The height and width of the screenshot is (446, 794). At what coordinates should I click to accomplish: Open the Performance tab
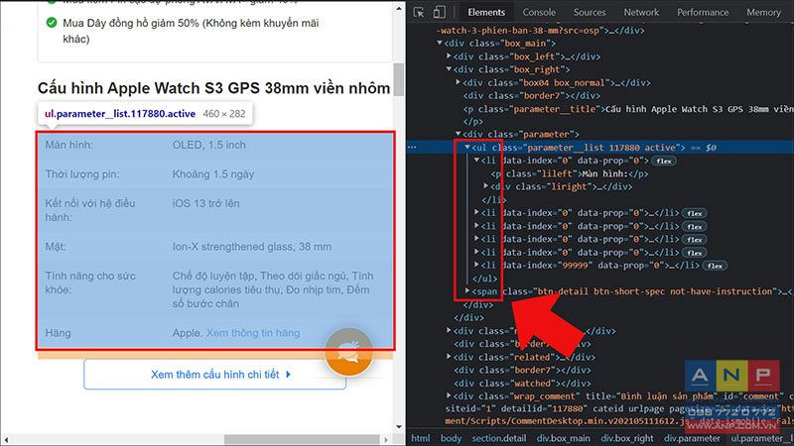tap(703, 12)
